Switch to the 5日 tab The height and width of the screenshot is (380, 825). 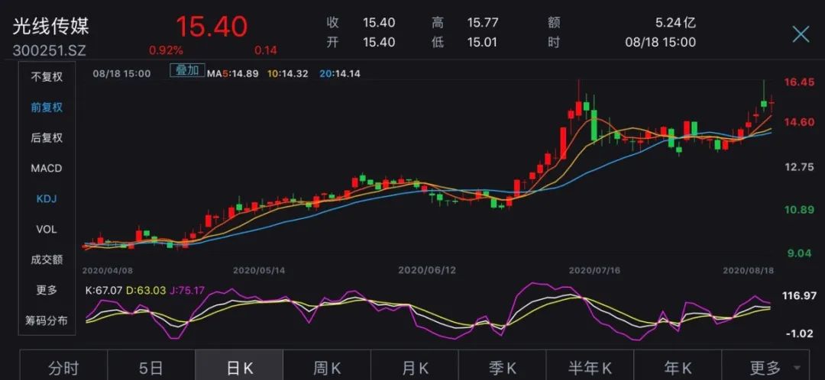click(x=151, y=367)
